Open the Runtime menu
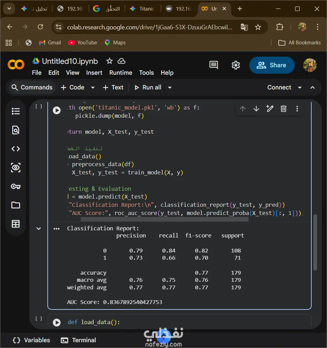 [121, 73]
